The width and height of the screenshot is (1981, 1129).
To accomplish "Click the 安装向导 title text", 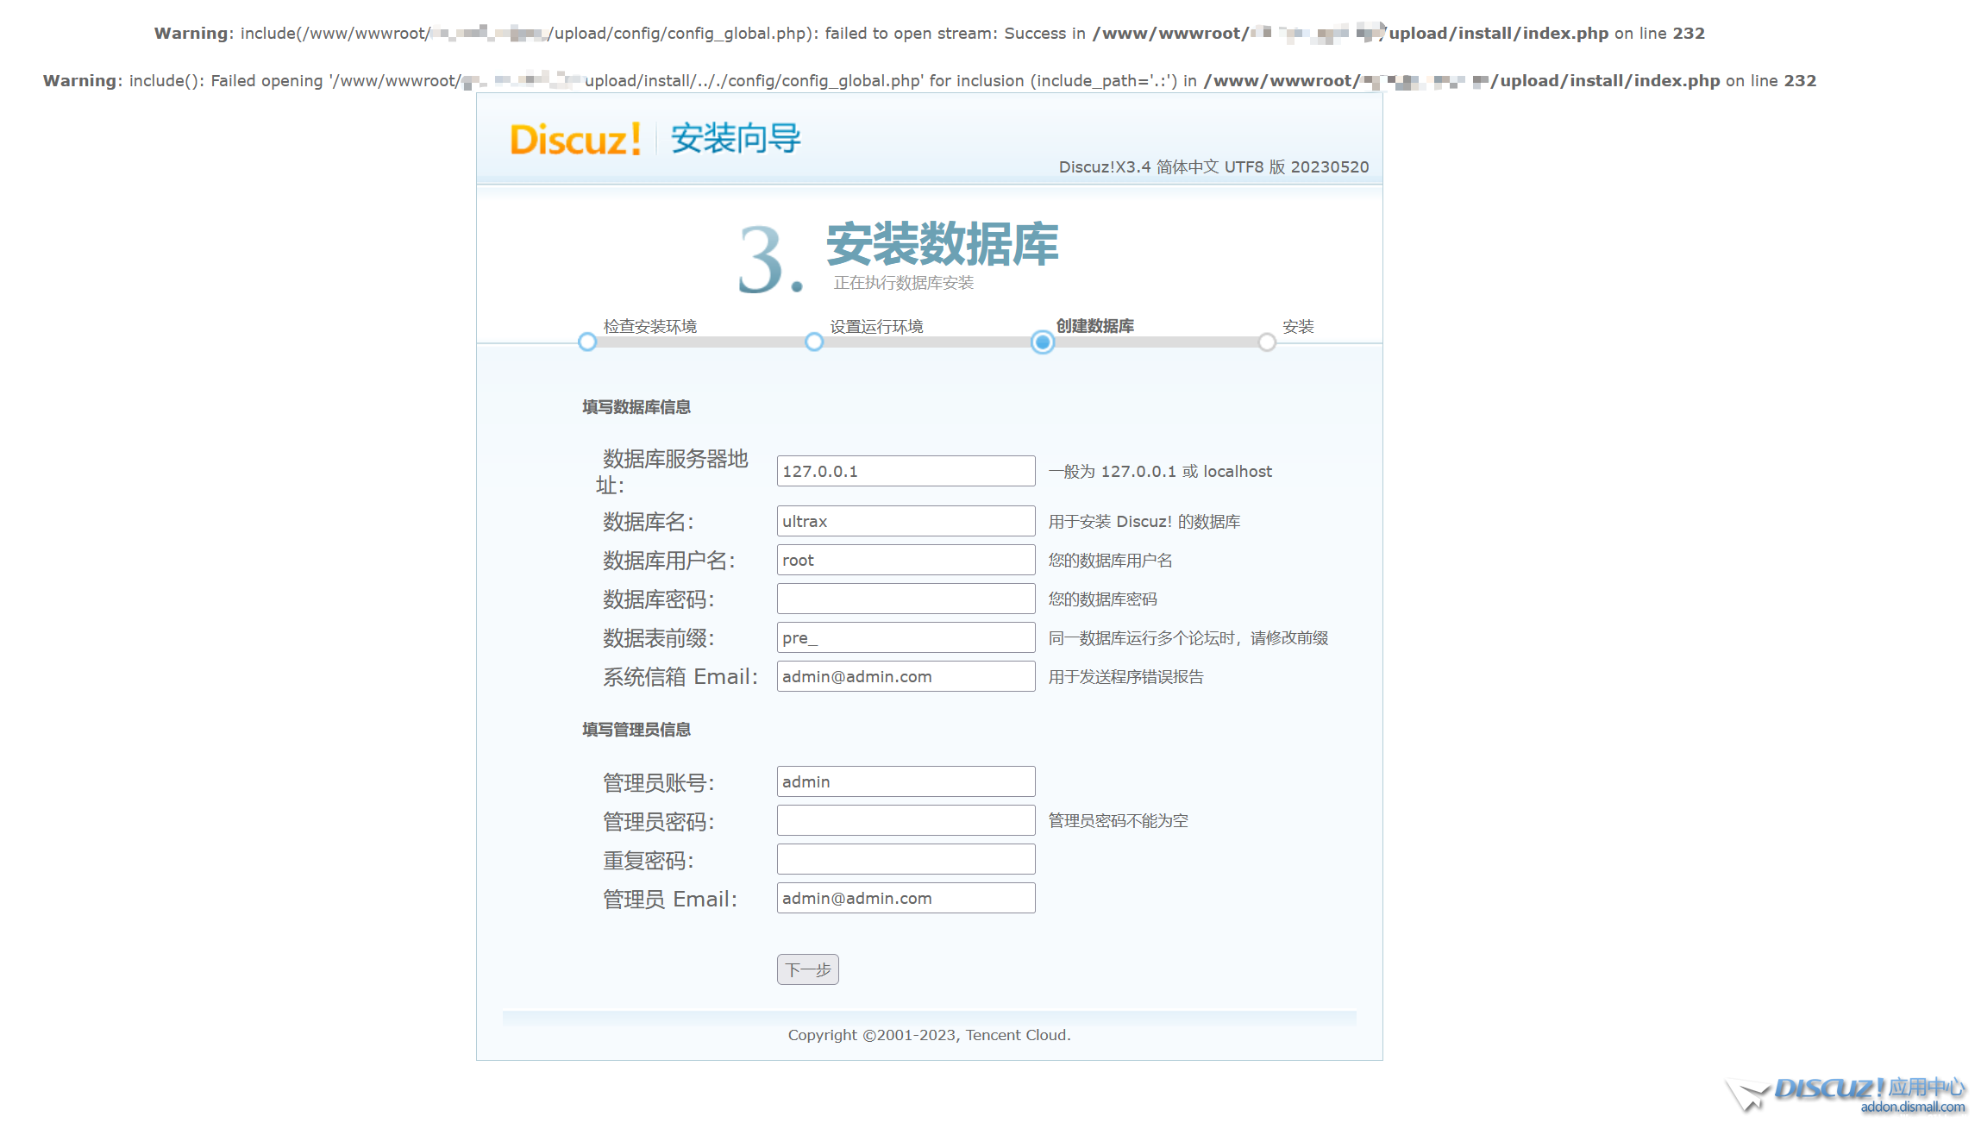I will click(736, 139).
